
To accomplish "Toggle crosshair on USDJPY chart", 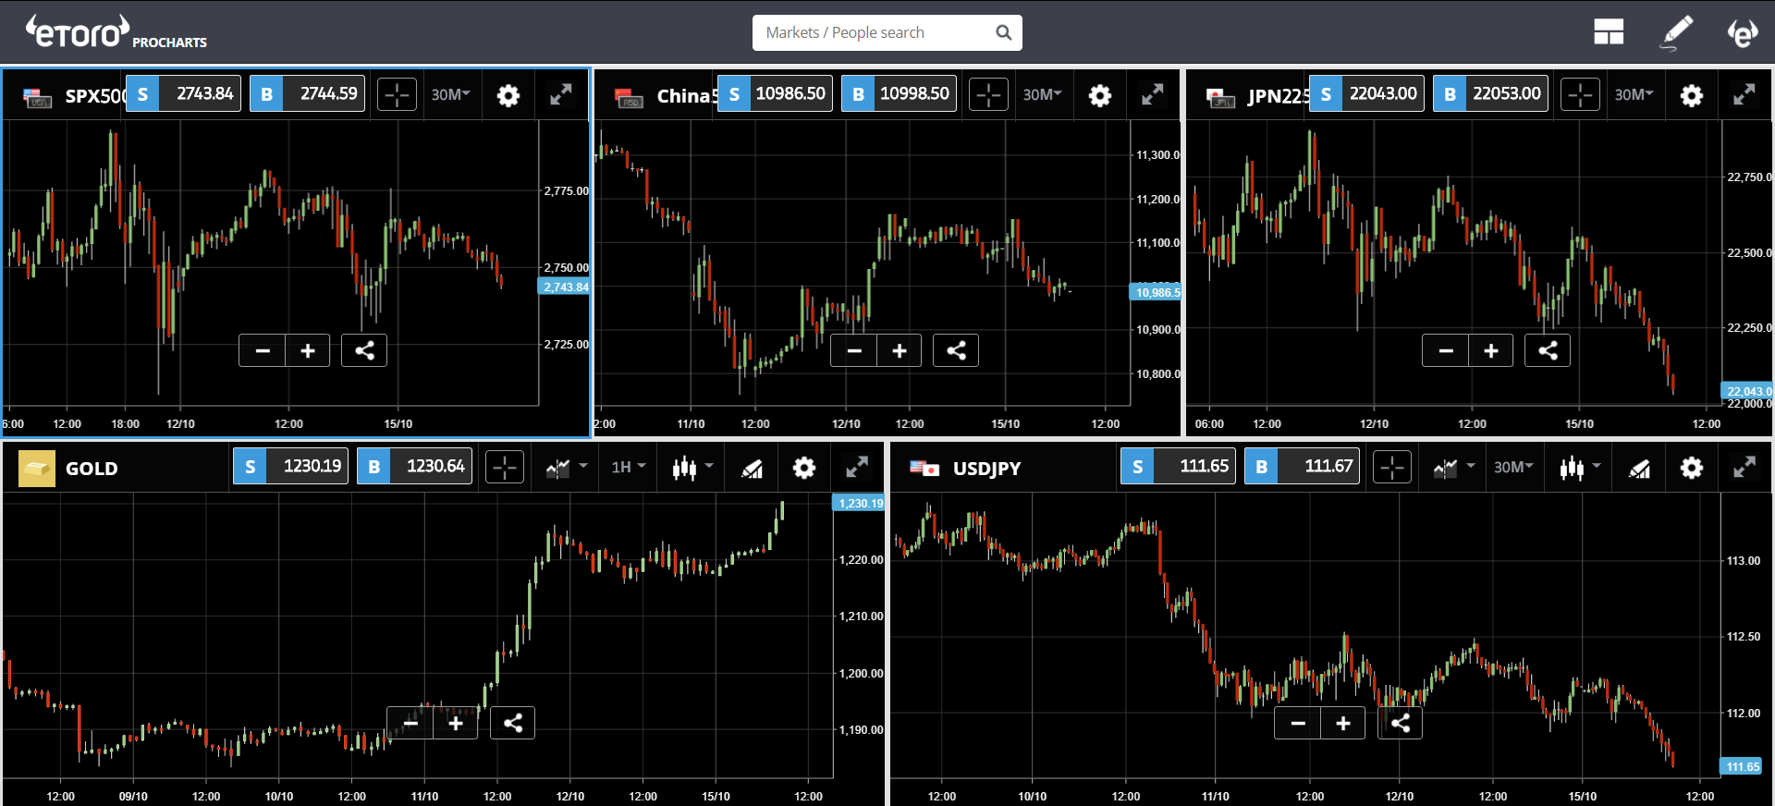I will (1392, 467).
